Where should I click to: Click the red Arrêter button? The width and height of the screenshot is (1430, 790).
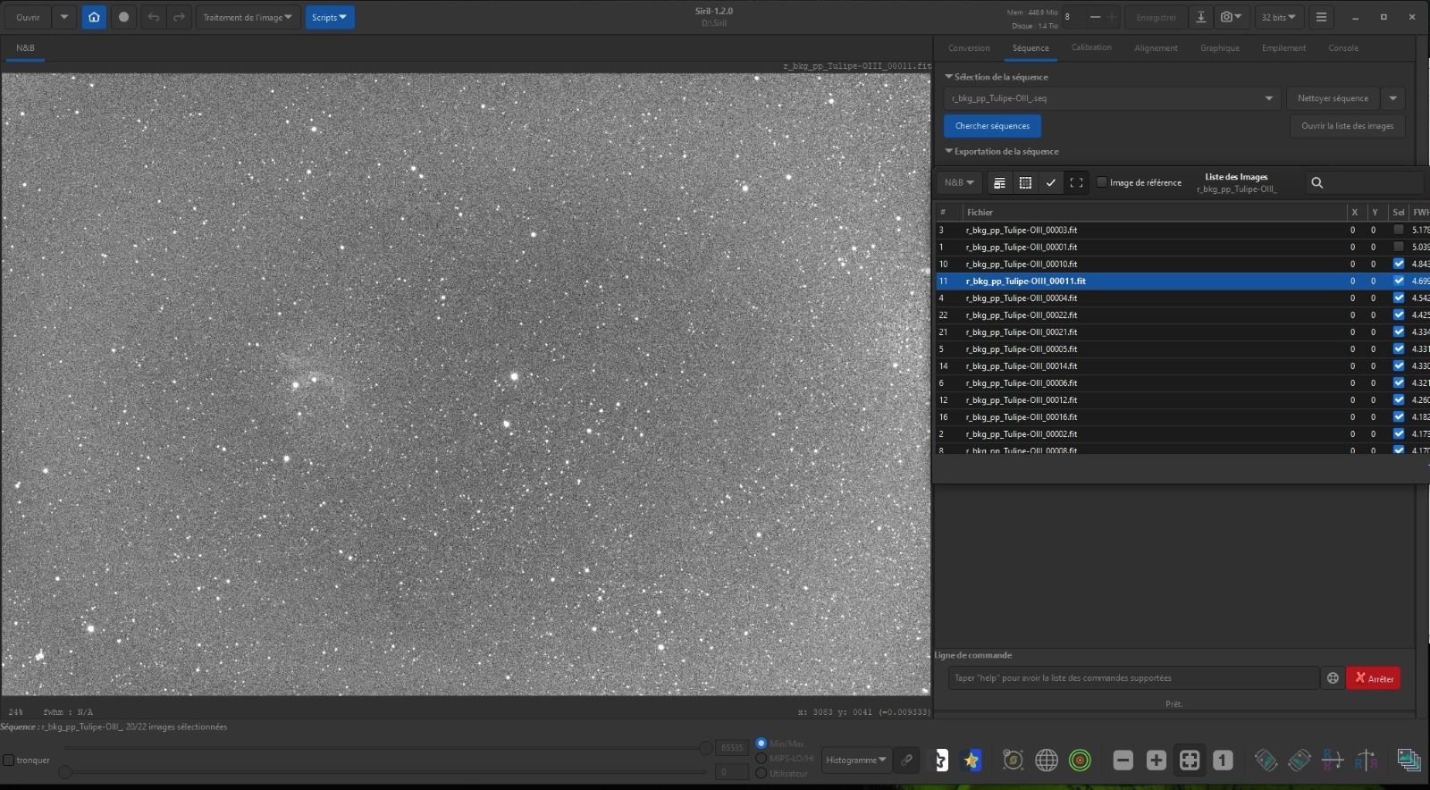(1374, 678)
